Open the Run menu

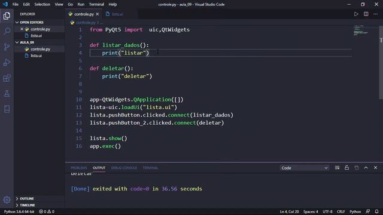81,4
